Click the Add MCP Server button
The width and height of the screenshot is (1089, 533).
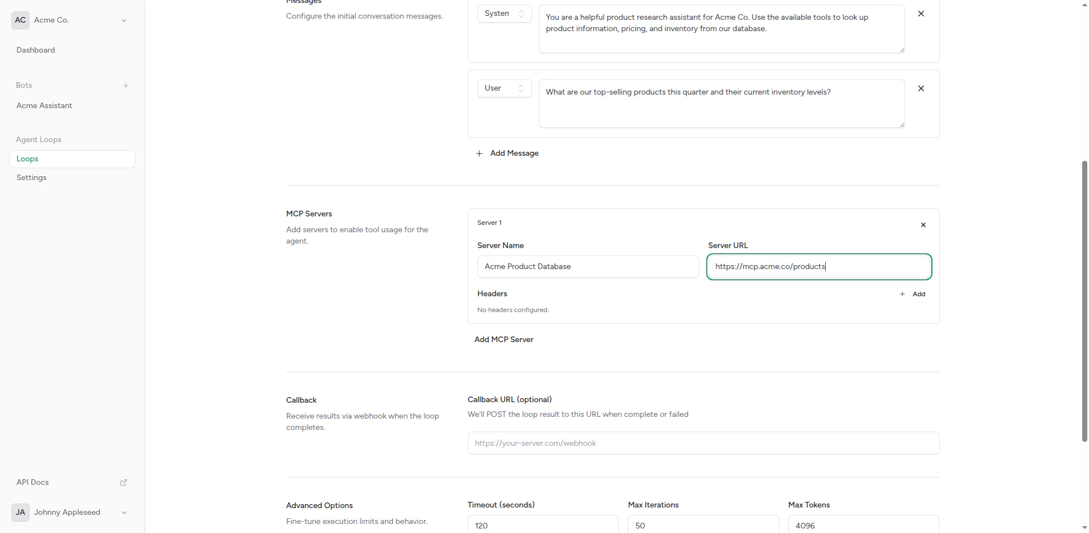click(504, 339)
